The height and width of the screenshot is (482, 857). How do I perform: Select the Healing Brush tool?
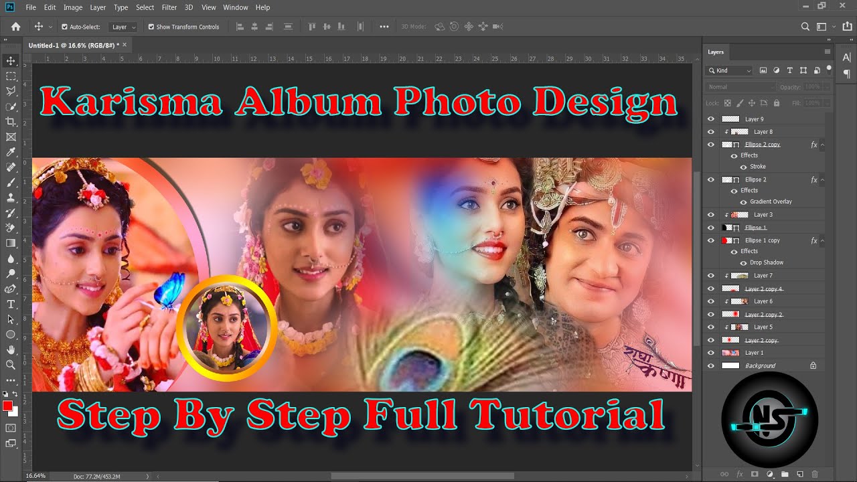click(11, 167)
